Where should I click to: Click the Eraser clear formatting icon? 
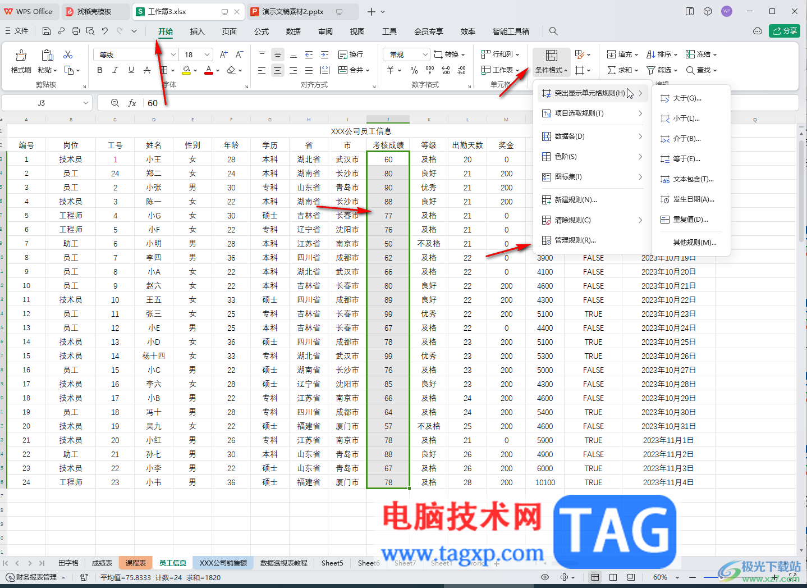[231, 70]
